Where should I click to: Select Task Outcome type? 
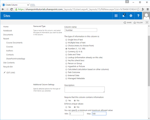point(66,72)
